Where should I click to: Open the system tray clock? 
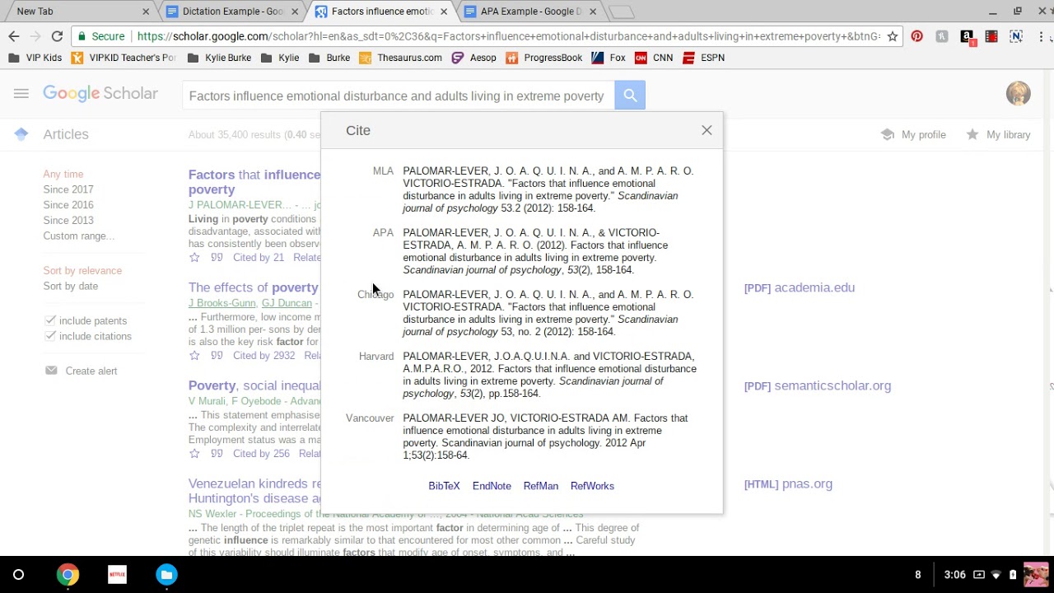pos(954,575)
